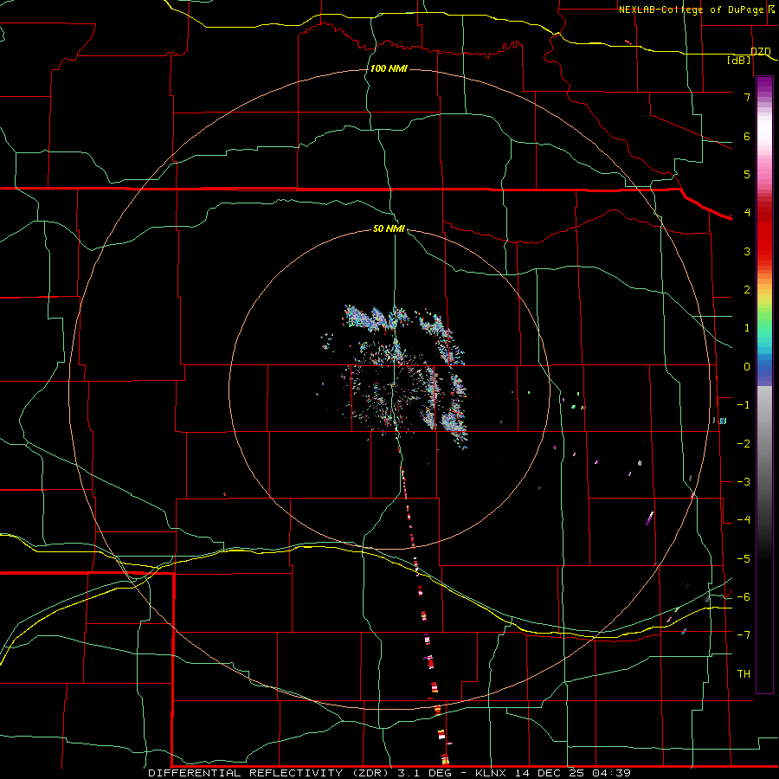Click legend value -5 on color scale

point(744,559)
